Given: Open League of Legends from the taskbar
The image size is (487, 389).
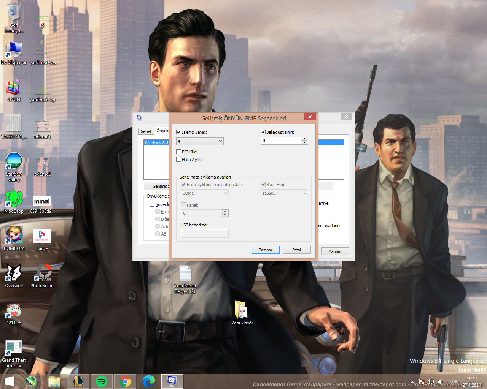Looking at the screenshot, I should click(x=78, y=381).
